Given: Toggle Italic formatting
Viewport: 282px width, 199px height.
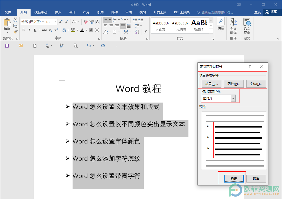Looking at the screenshot, I should 29,30.
